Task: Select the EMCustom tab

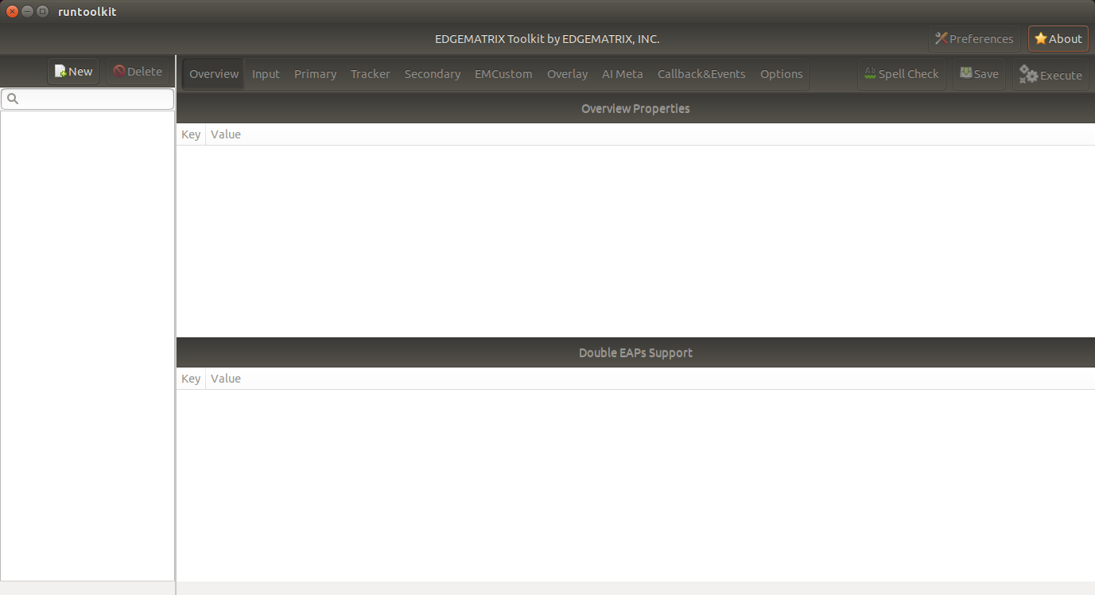Action: pyautogui.click(x=503, y=74)
